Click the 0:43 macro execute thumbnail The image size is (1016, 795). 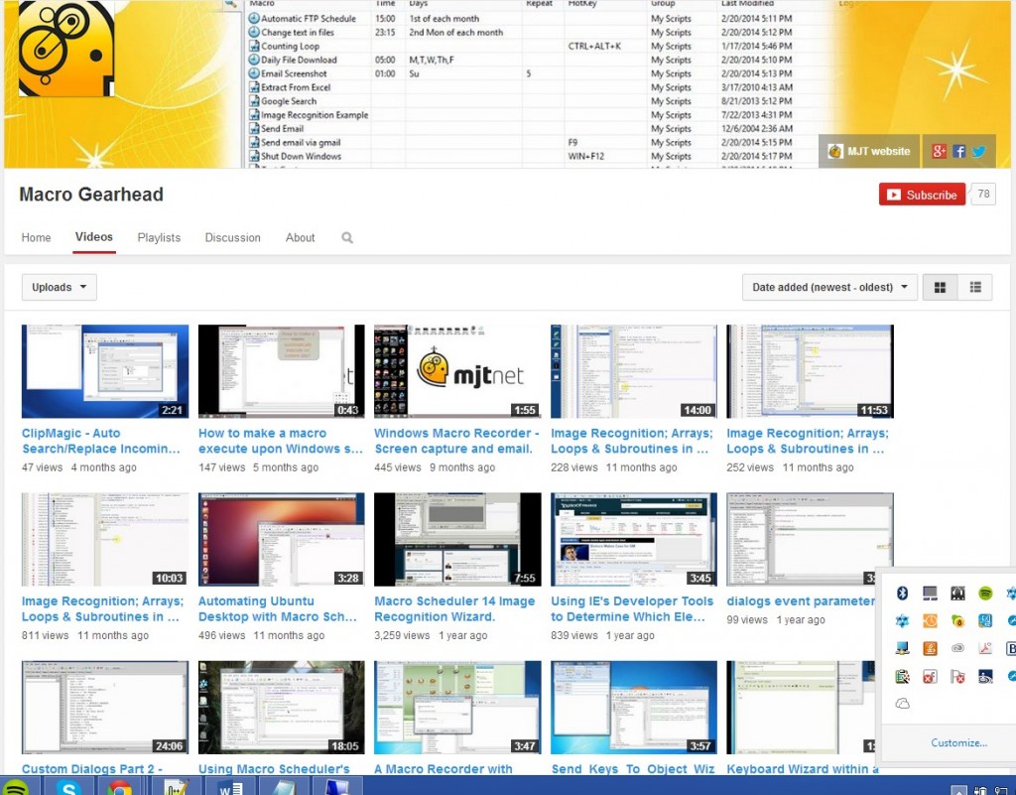click(281, 371)
